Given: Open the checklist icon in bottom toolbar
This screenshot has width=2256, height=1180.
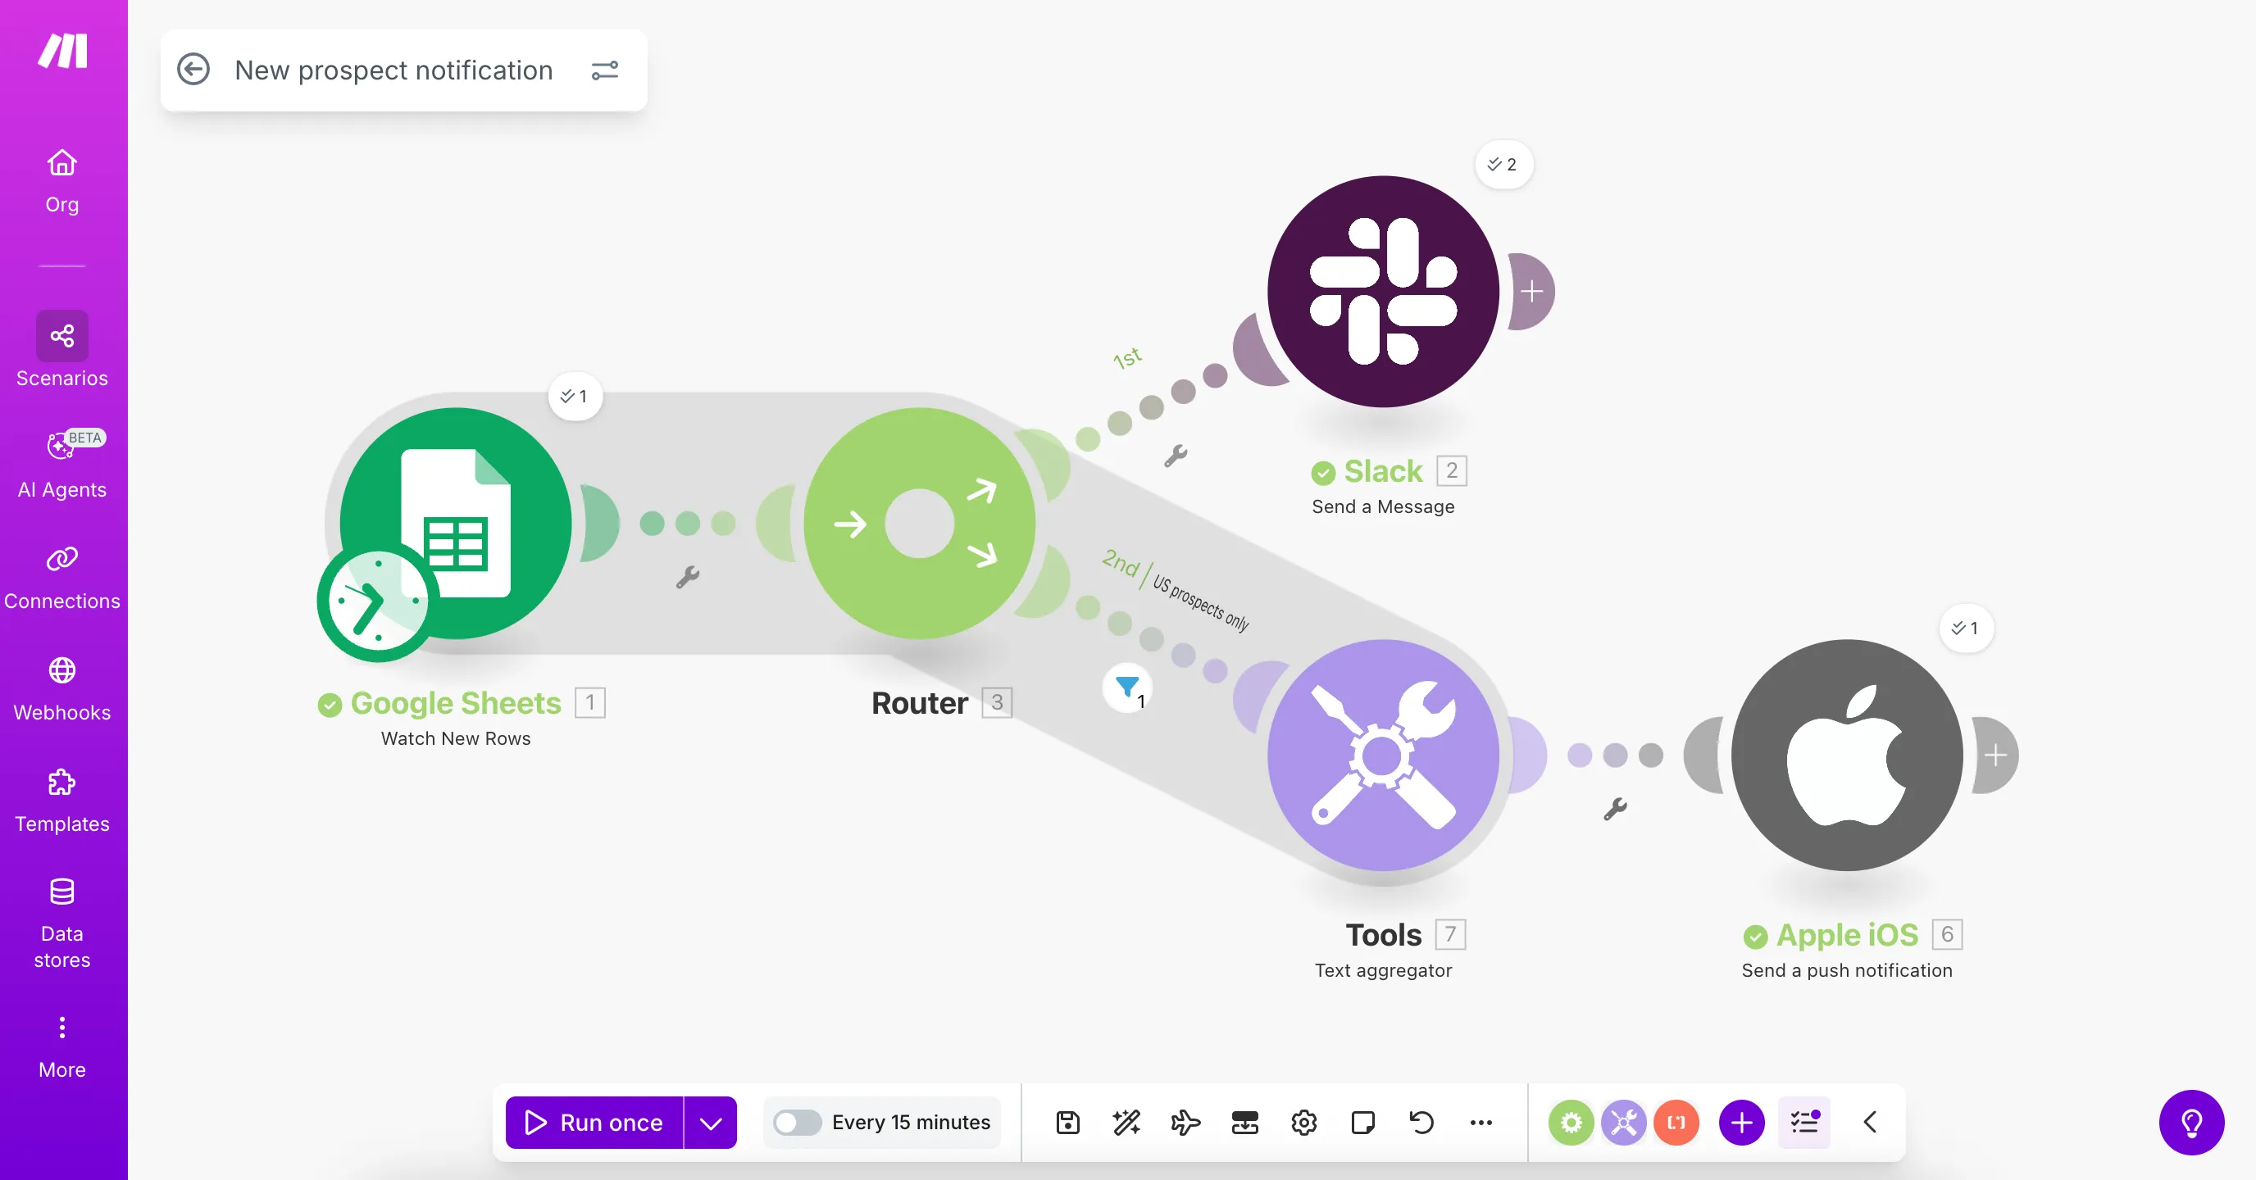Looking at the screenshot, I should (x=1804, y=1122).
